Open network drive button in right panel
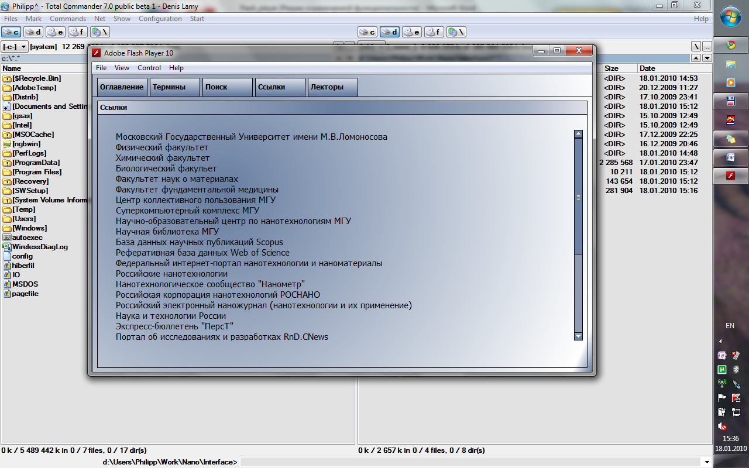The height and width of the screenshot is (468, 749). (x=456, y=32)
